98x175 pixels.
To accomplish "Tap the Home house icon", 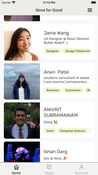I will (x=16, y=167).
